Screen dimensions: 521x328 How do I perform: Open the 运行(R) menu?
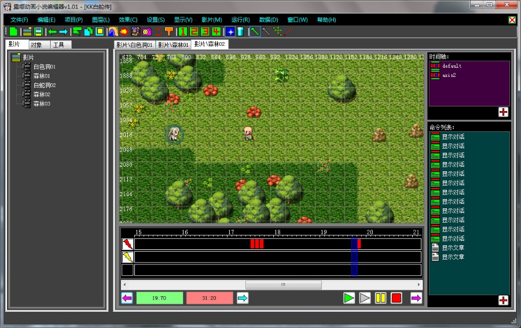241,20
